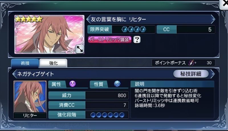
Task: Click the リヒター skill portrait thumbnail
Action: [x=30, y=99]
